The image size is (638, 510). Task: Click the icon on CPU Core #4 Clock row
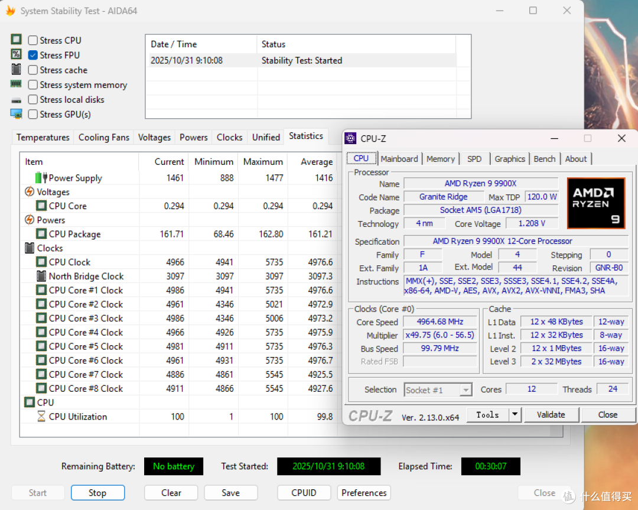[x=41, y=332]
